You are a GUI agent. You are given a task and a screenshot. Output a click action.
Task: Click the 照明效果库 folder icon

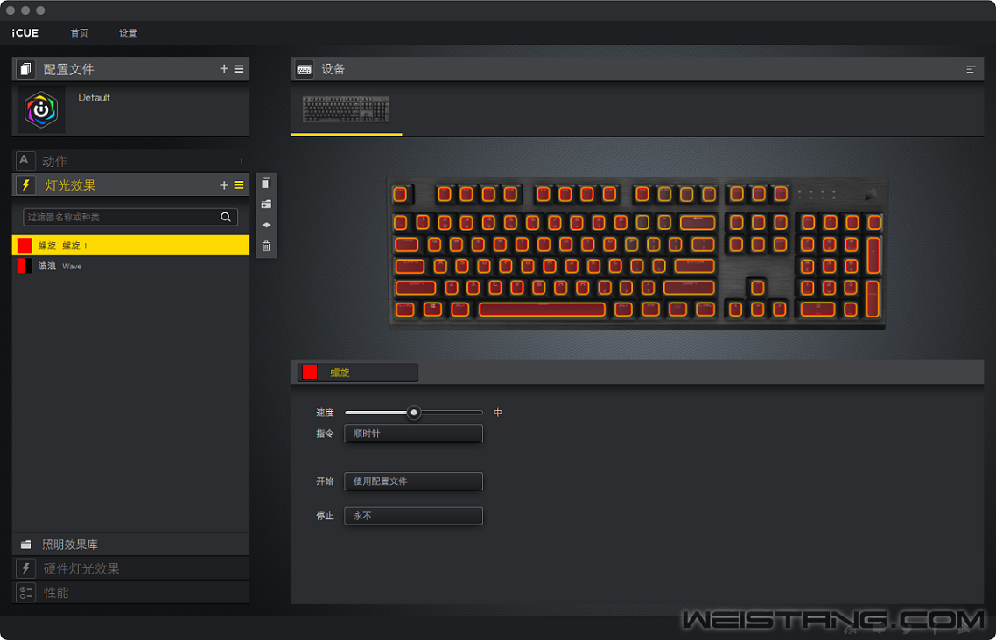pyautogui.click(x=25, y=545)
